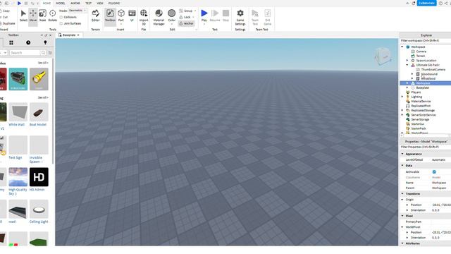This screenshot has width=451, height=254.
Task: Click the second See All link in Toolbox
Action: click(x=43, y=97)
